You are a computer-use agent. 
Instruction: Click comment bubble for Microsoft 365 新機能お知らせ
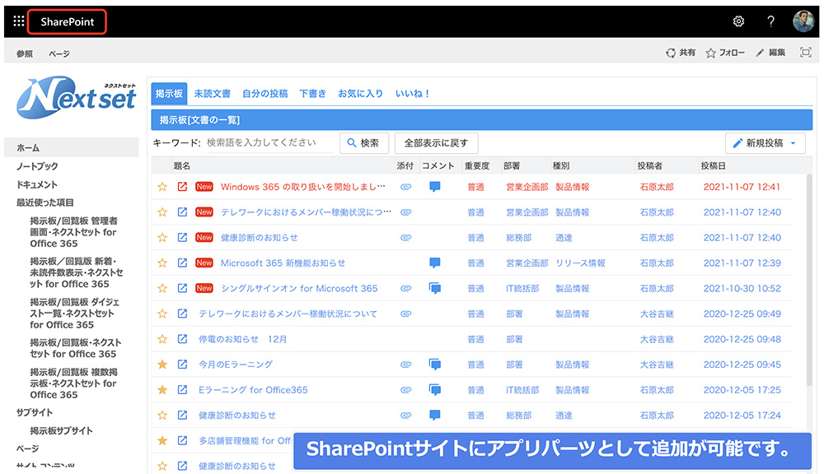434,263
